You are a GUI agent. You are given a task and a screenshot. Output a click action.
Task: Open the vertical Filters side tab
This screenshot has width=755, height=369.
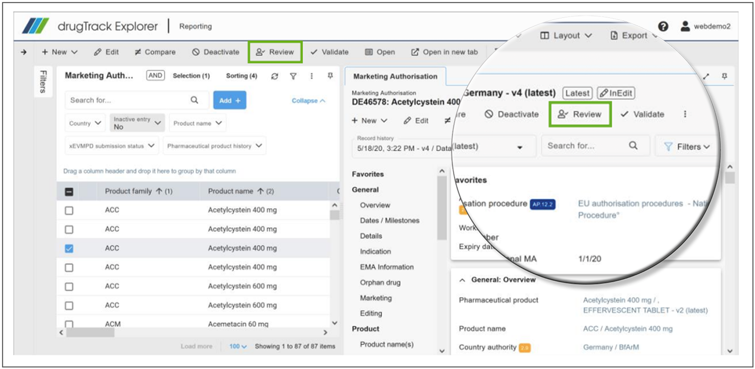point(42,82)
